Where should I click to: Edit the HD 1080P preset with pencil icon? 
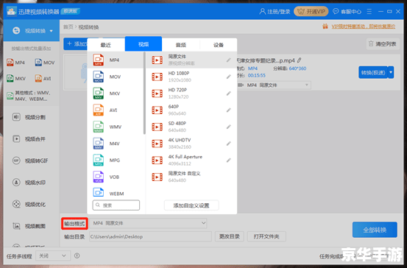click(x=228, y=77)
